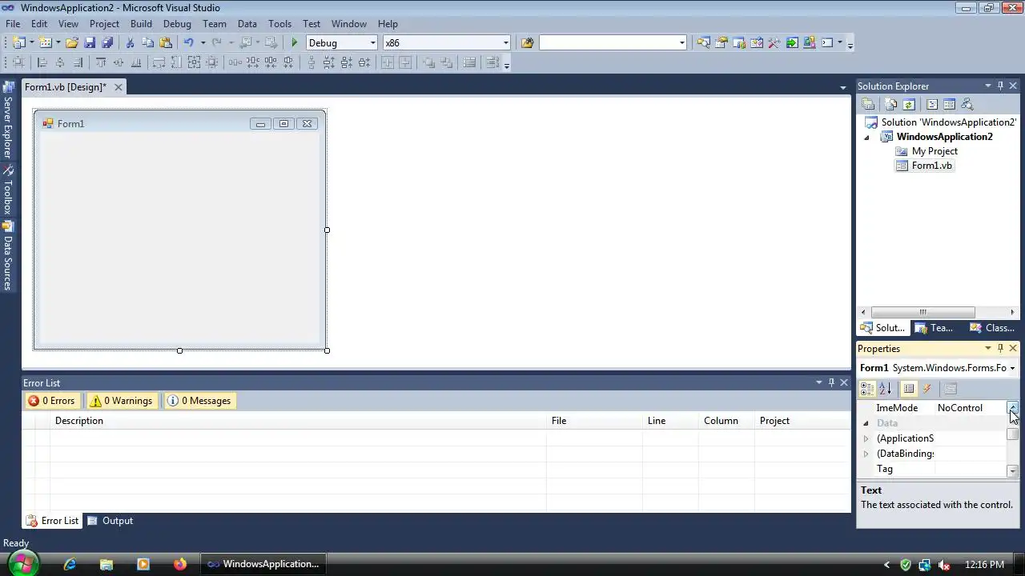The height and width of the screenshot is (576, 1025).
Task: Open the empty Find combo box dropdown
Action: (682, 42)
